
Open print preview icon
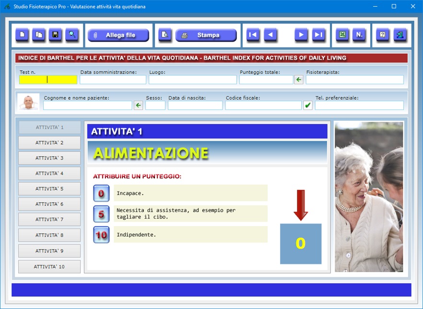165,35
